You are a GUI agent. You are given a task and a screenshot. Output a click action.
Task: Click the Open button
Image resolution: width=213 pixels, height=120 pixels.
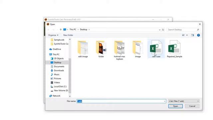(x=175, y=106)
